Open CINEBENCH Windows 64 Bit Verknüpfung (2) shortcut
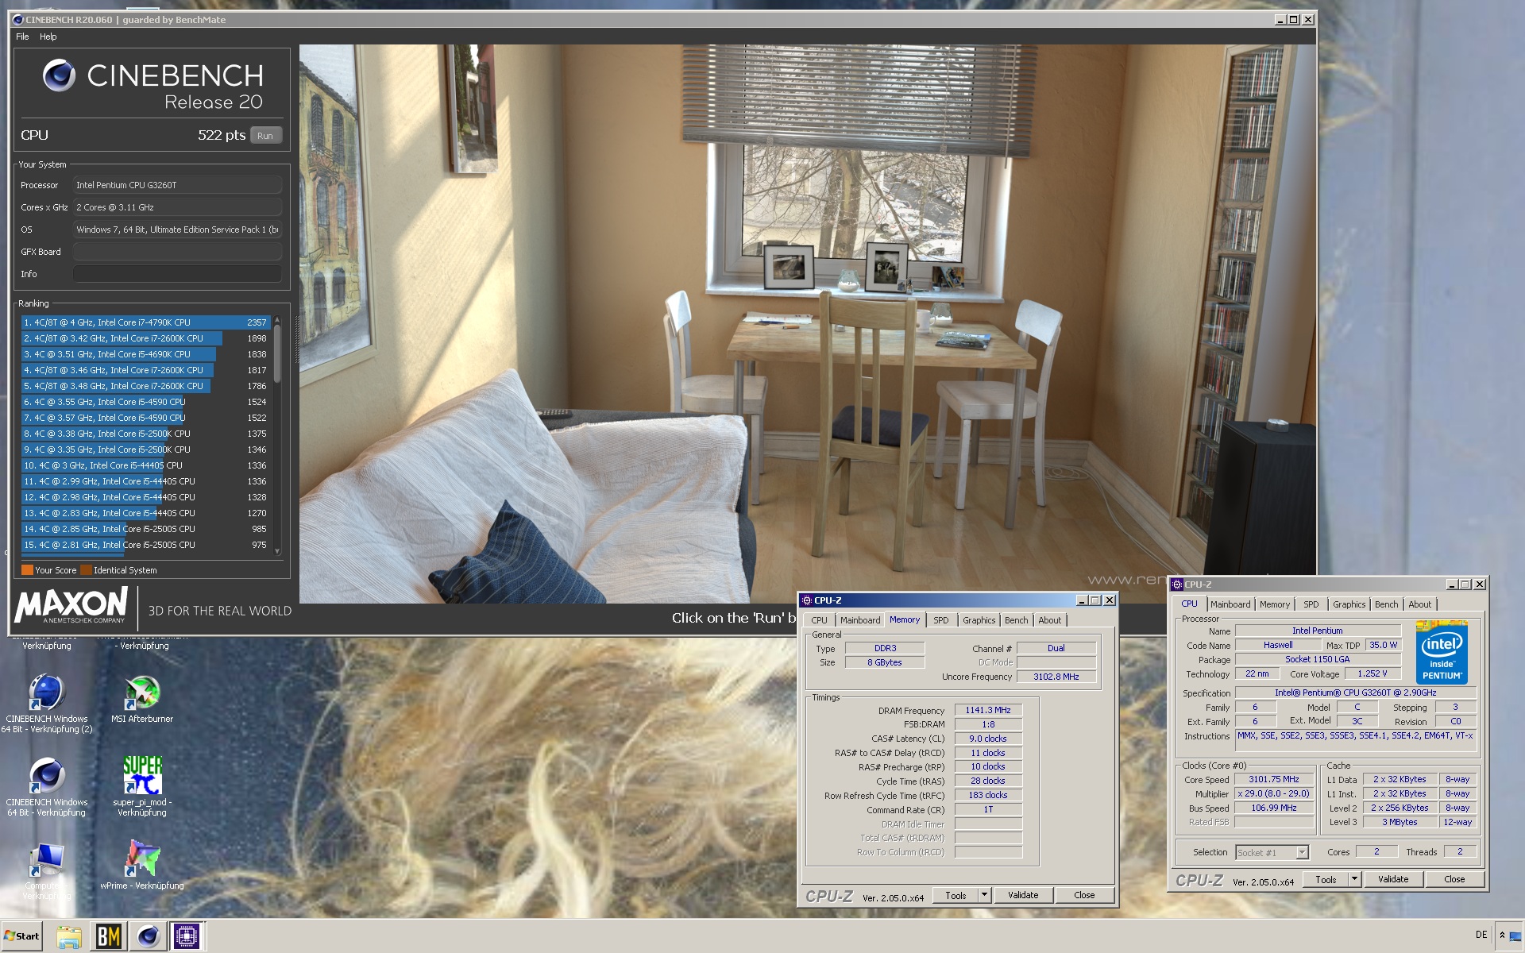1525x953 pixels. point(47,703)
